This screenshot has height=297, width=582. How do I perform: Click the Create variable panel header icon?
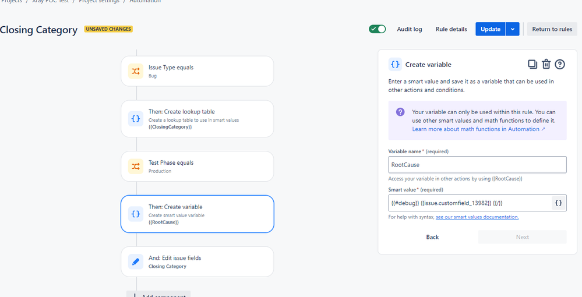point(395,64)
